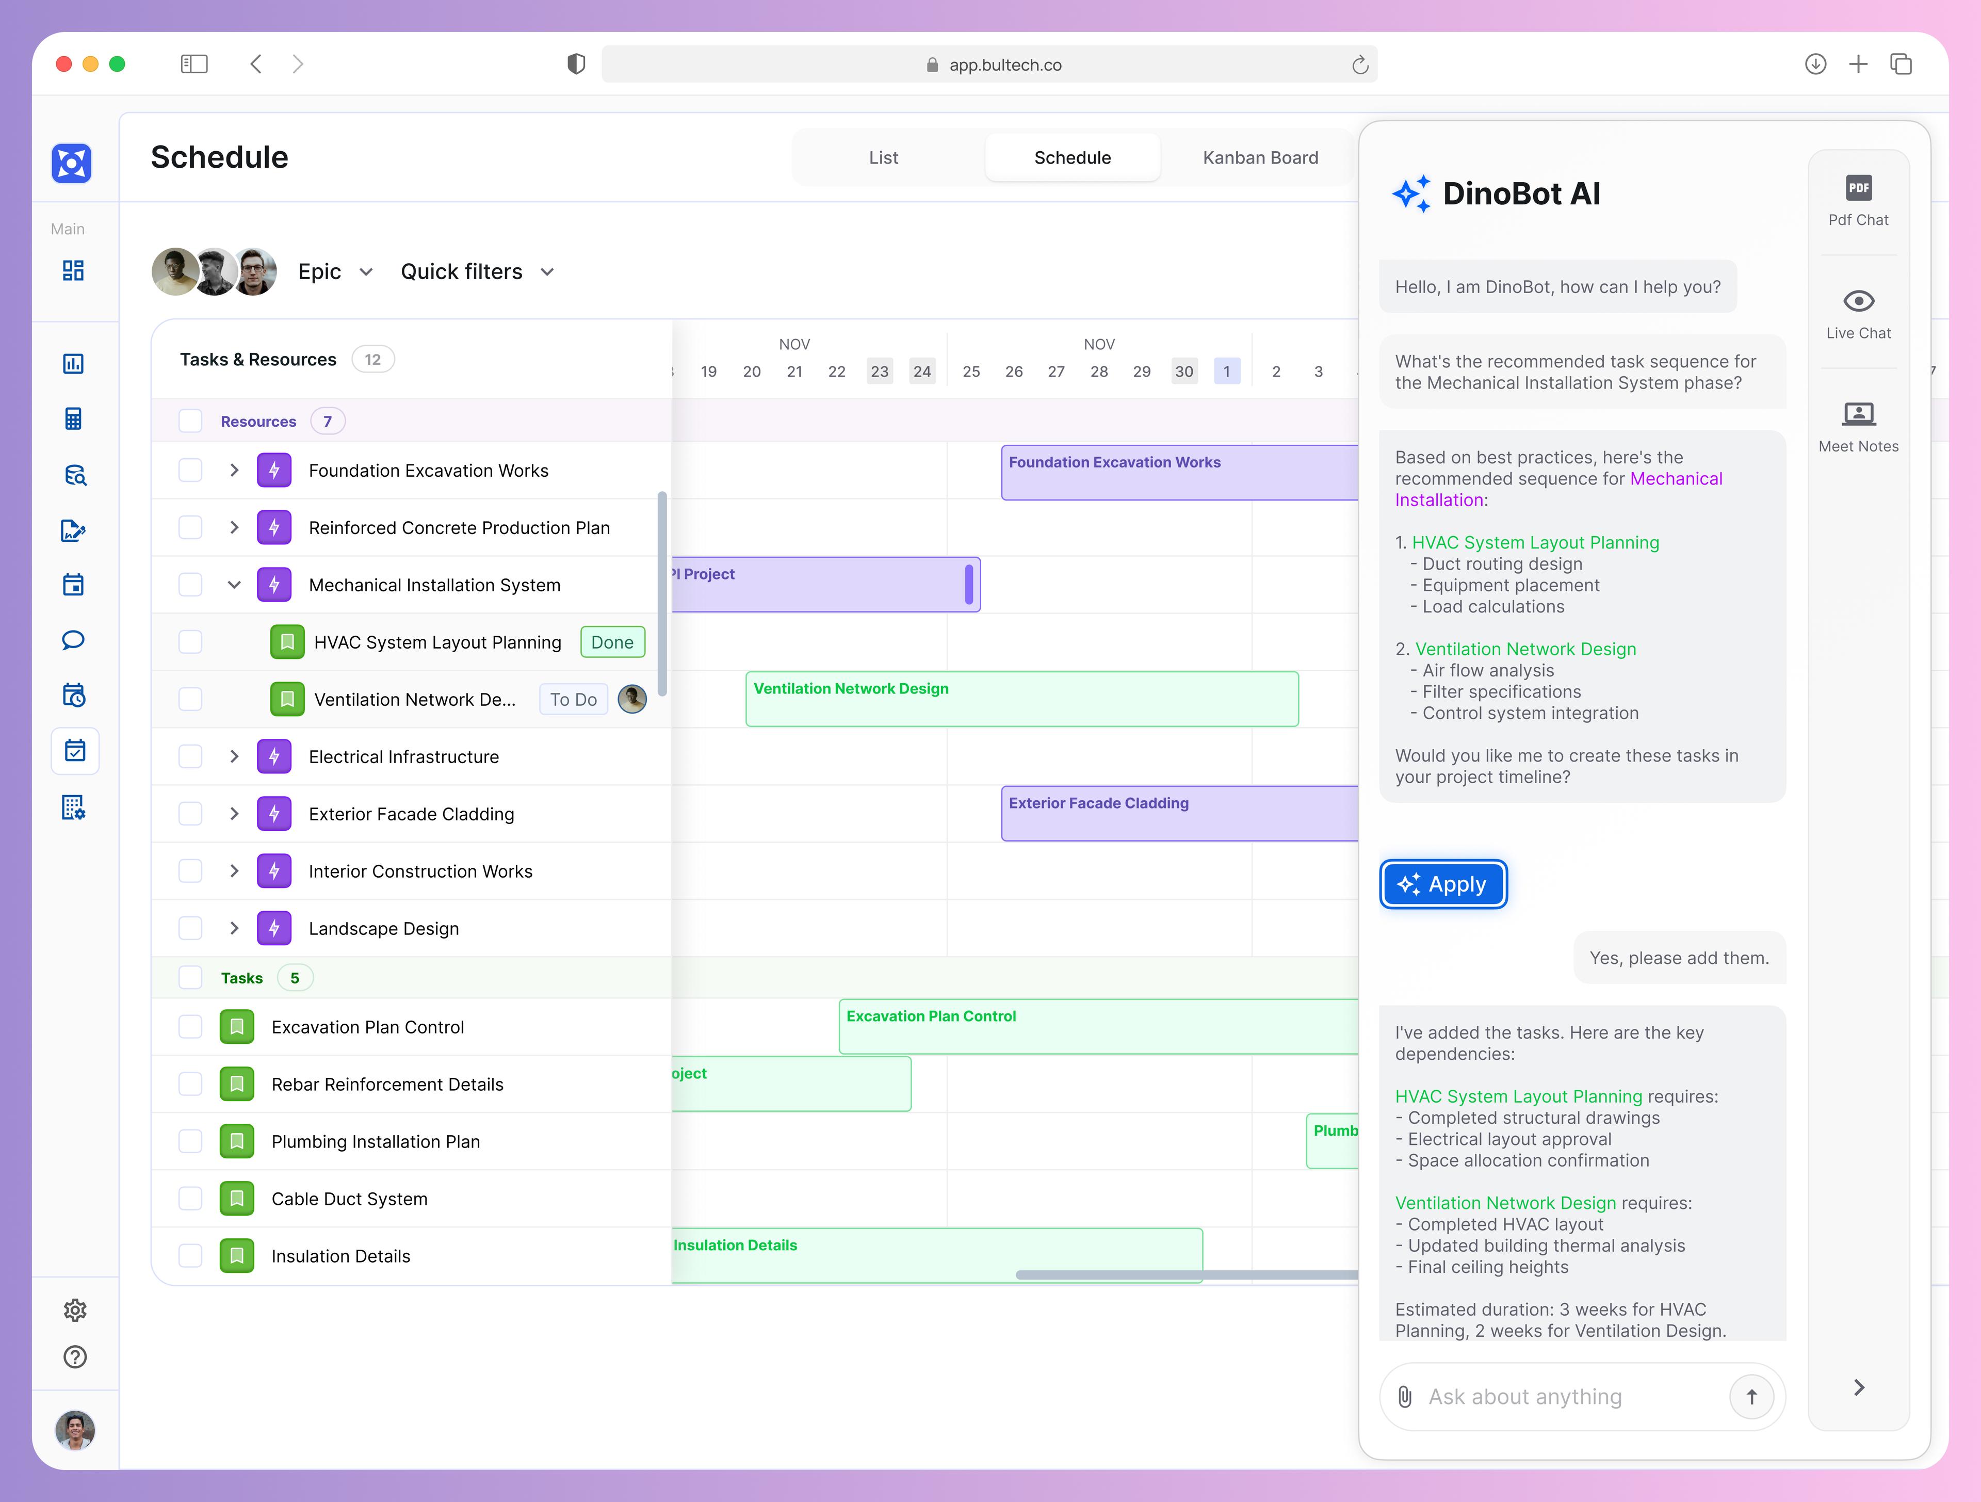Viewport: 1981px width, 1502px height.
Task: Click the Apply button in DinoBot chat
Action: point(1443,884)
